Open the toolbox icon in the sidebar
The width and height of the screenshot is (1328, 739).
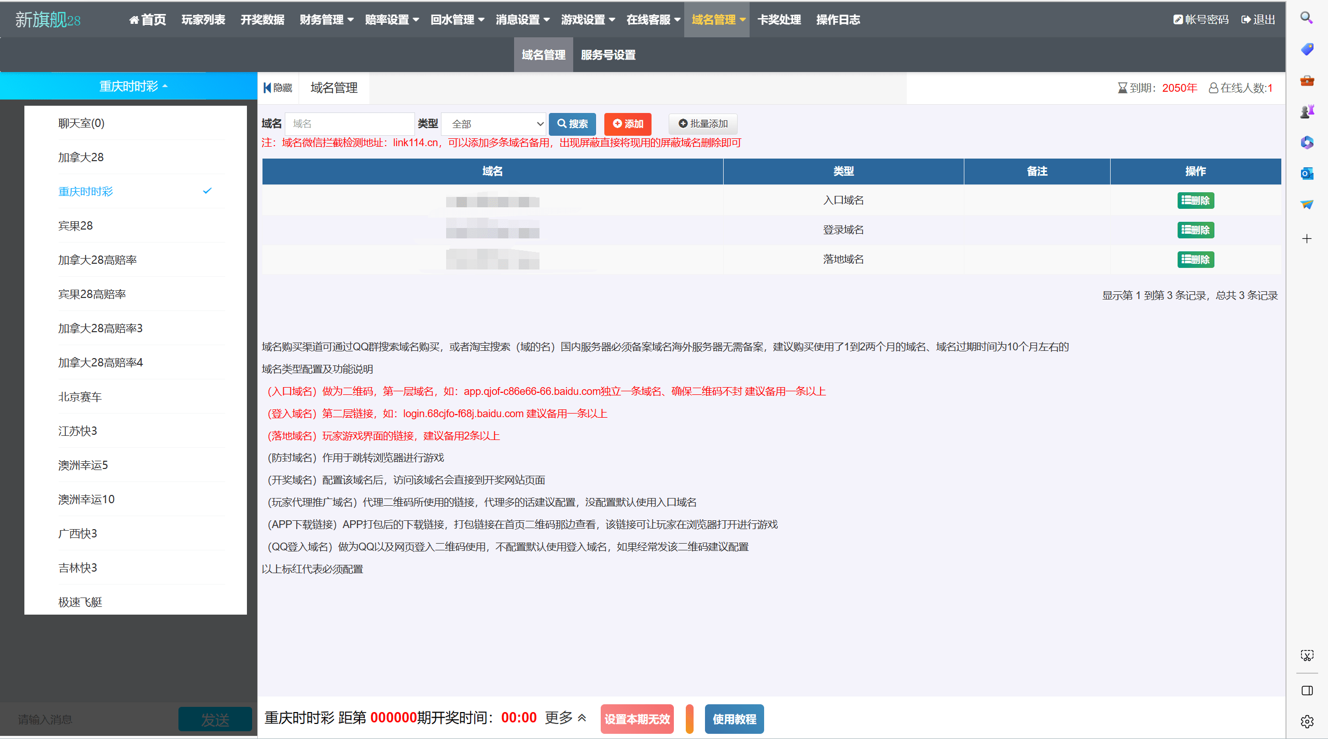coord(1307,80)
